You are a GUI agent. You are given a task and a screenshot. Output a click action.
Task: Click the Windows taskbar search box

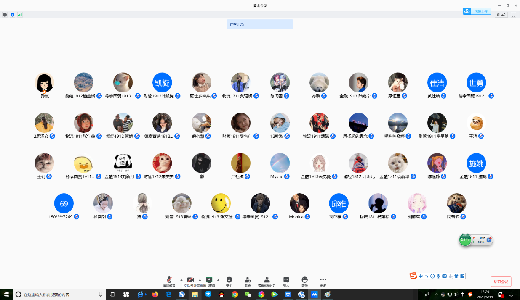click(59, 295)
